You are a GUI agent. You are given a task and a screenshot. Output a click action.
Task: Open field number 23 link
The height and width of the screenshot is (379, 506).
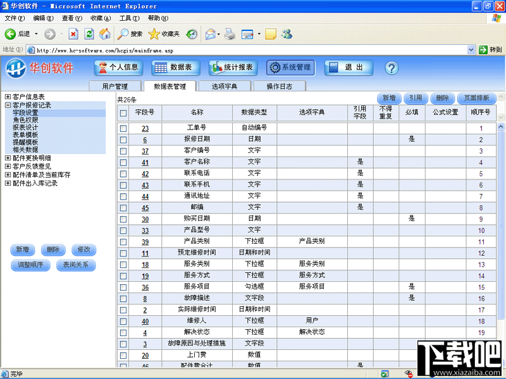pyautogui.click(x=145, y=128)
